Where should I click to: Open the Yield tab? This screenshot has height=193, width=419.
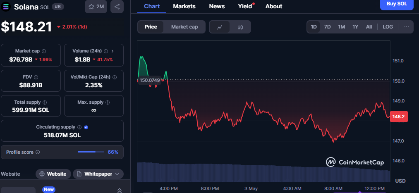(x=245, y=6)
